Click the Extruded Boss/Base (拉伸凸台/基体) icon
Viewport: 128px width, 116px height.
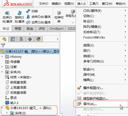7,13
